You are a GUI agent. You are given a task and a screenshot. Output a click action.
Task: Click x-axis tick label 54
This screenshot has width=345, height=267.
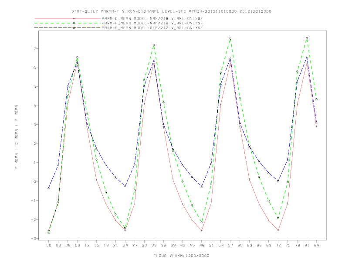[221, 245]
